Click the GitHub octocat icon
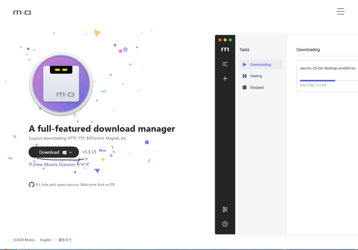The height and width of the screenshot is (250, 358). 32,185
